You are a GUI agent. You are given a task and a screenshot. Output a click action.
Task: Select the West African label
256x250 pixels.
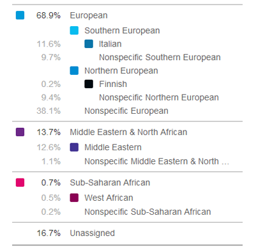click(x=109, y=198)
